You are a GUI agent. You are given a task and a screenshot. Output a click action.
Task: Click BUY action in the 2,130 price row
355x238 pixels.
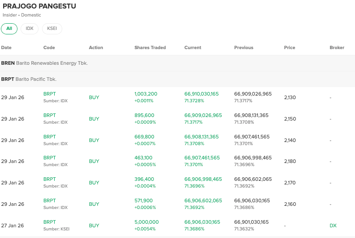pos(94,97)
